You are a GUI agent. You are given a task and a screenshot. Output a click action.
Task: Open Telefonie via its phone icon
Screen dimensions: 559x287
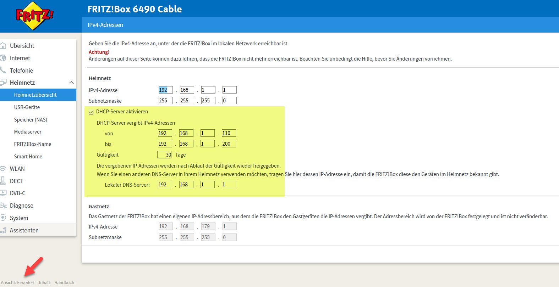coord(3,70)
